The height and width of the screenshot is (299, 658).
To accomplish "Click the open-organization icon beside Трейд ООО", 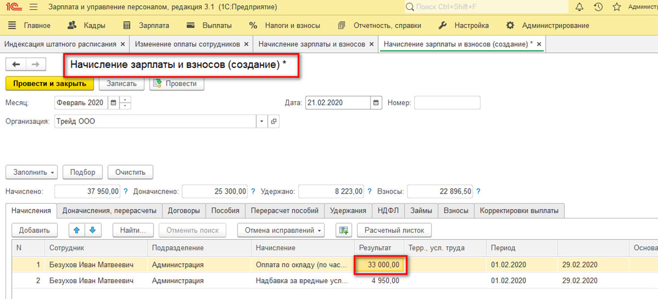I will [274, 121].
